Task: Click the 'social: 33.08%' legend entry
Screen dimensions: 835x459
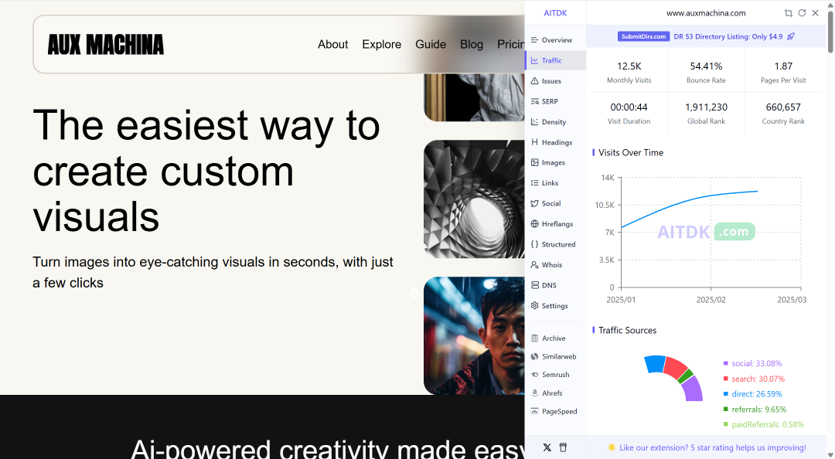Action: pos(752,364)
